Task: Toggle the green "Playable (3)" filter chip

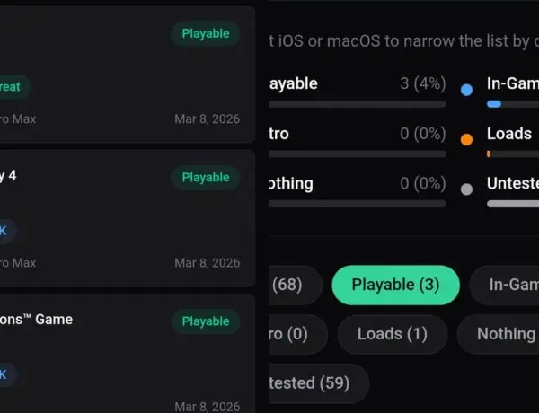Action: point(395,286)
